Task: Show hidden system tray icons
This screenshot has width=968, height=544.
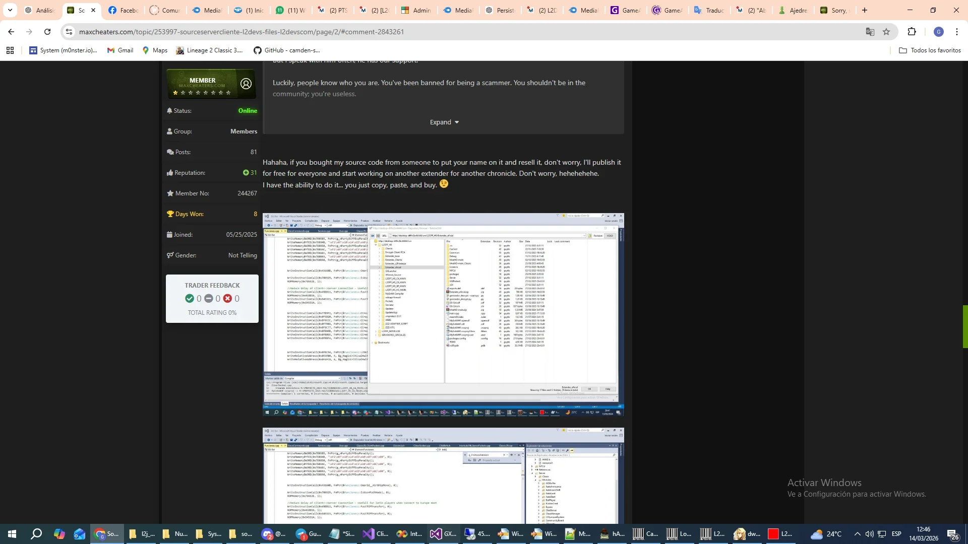Action: [x=857, y=534]
